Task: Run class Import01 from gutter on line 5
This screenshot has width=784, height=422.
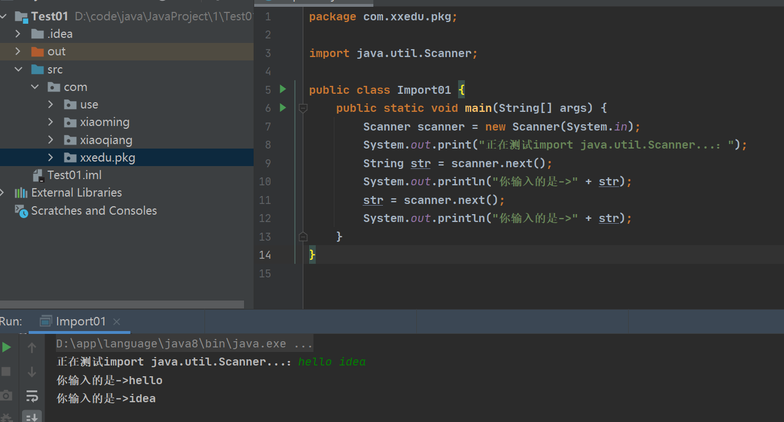Action: coord(283,89)
